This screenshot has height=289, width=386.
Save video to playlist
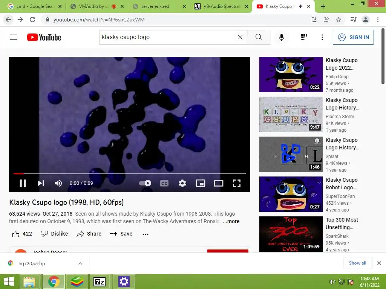[121, 234]
